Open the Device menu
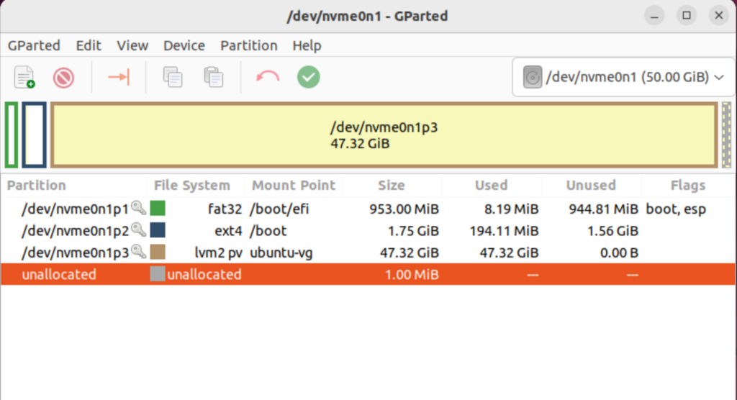This screenshot has width=737, height=400. (184, 45)
